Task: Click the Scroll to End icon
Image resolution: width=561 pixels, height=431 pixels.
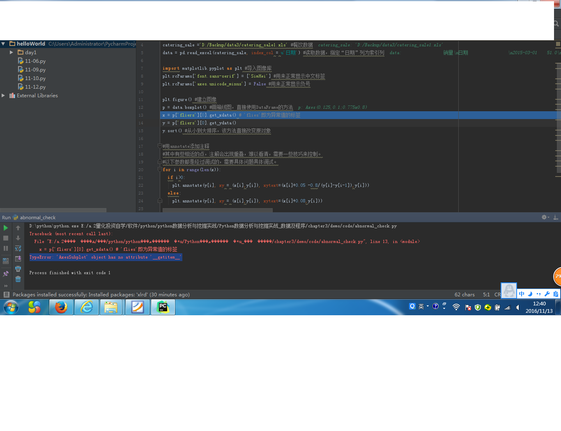Action: (x=18, y=259)
